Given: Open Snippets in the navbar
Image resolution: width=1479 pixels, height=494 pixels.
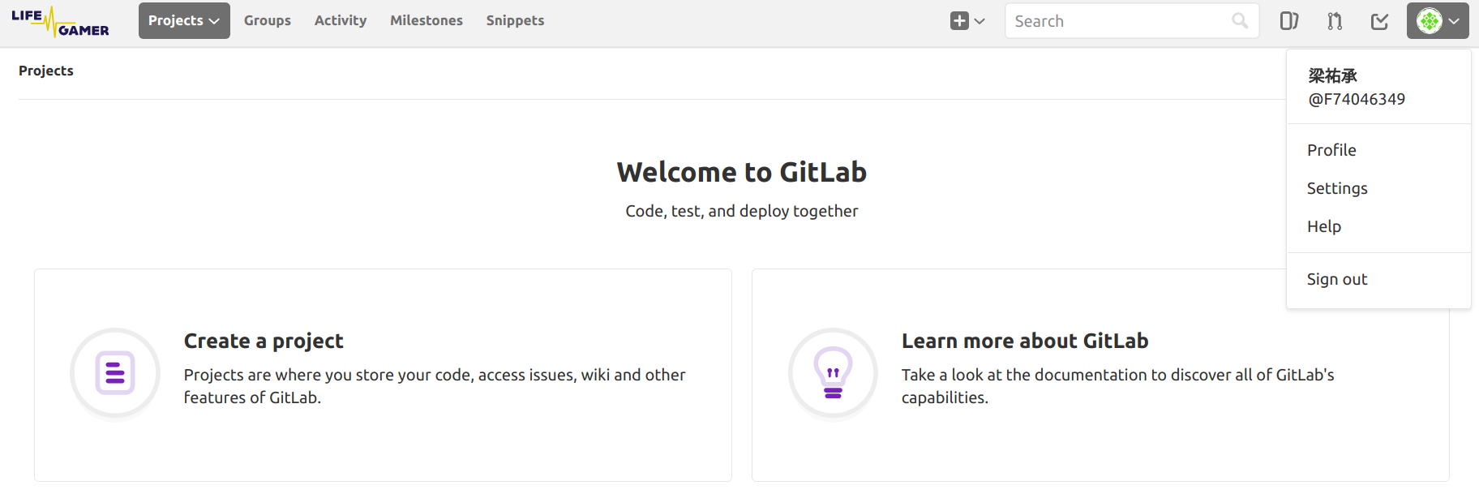Looking at the screenshot, I should (515, 20).
